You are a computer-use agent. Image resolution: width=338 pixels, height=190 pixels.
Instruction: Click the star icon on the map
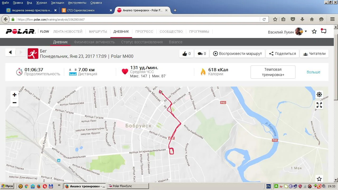[x=319, y=179]
